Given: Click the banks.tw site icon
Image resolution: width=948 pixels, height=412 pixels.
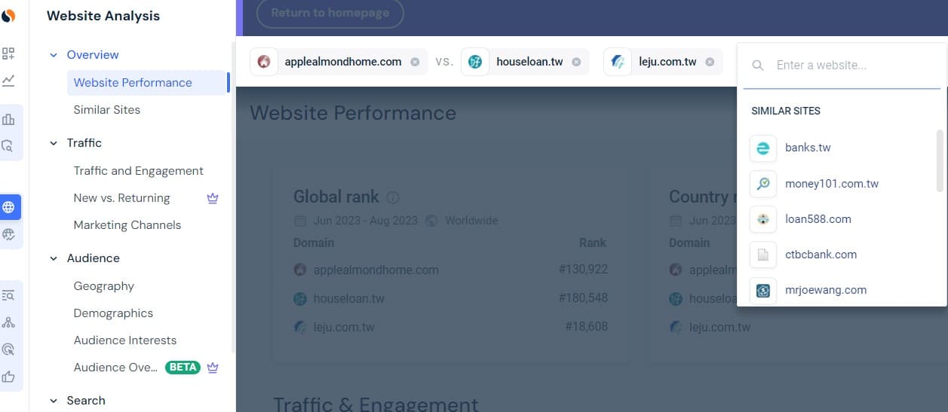Looking at the screenshot, I should [x=762, y=148].
